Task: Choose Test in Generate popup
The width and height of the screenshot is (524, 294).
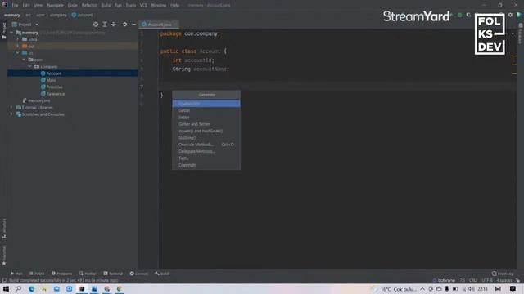Action: [x=206, y=158]
